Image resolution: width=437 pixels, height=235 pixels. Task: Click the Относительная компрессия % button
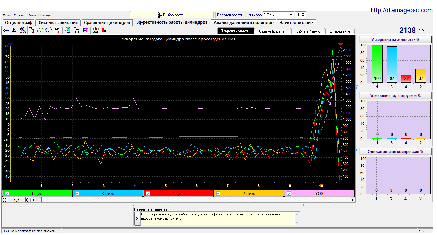(395, 151)
